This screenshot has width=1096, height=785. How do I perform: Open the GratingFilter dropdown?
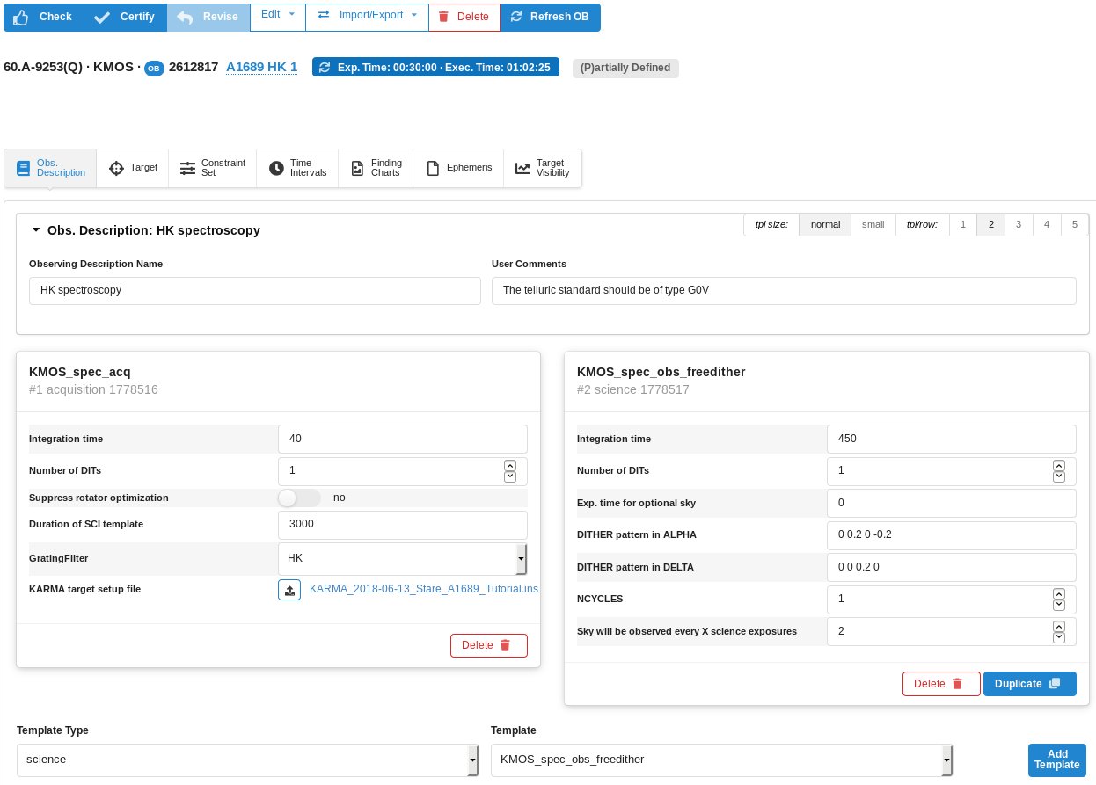click(402, 558)
